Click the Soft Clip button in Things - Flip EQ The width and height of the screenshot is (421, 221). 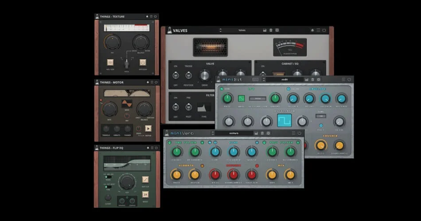[x=145, y=179]
